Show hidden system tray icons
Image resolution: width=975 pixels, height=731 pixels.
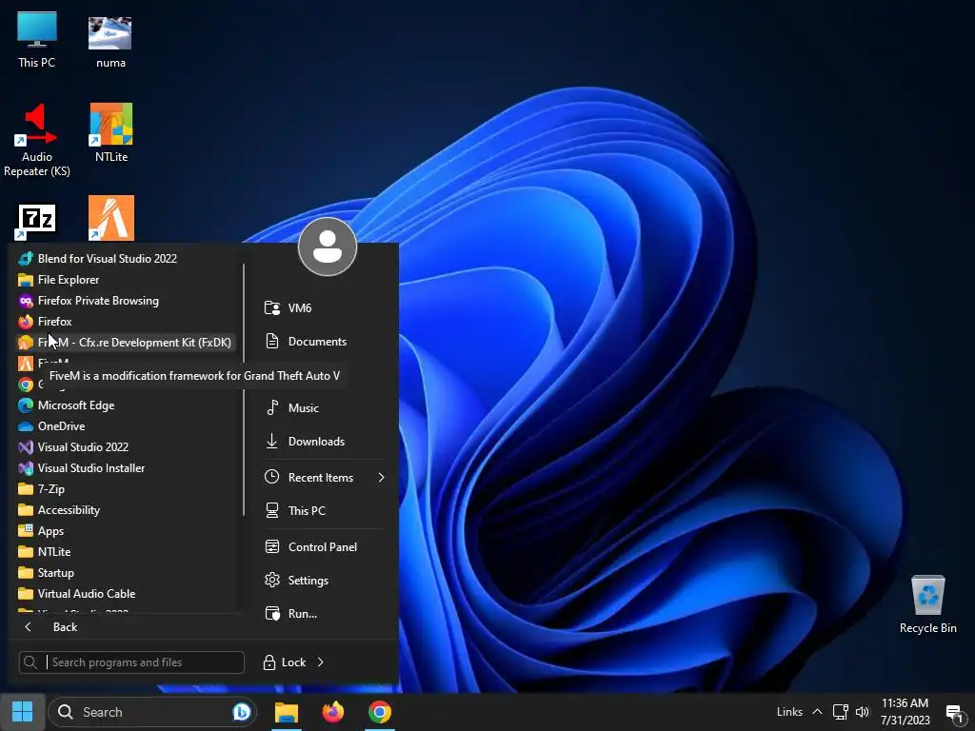click(x=818, y=712)
